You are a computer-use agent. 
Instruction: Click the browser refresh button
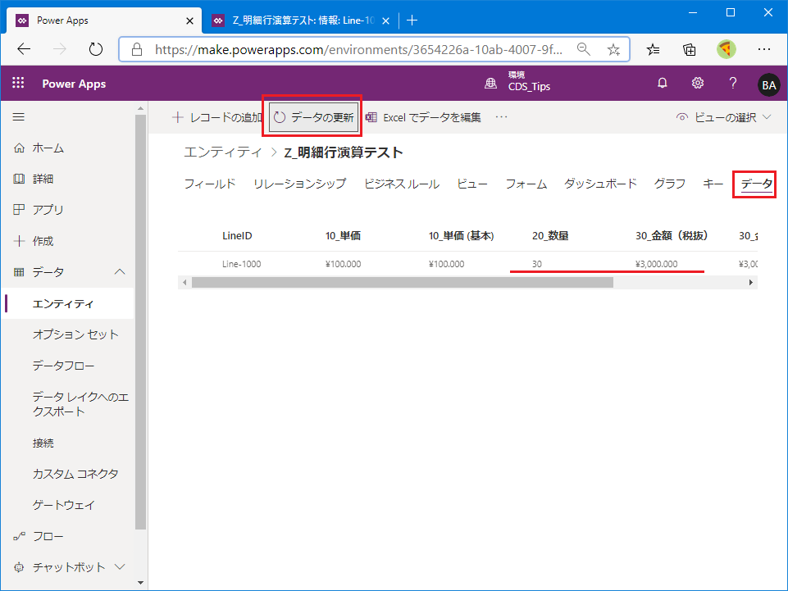coord(96,49)
